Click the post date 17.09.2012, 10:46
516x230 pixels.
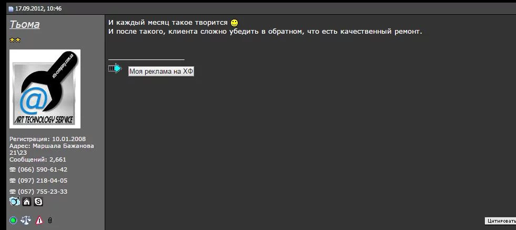35,9
